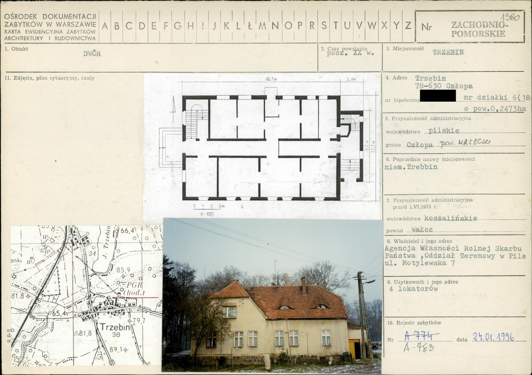
Task: Click the letter A in the alphabet strip
Action: coord(105,26)
